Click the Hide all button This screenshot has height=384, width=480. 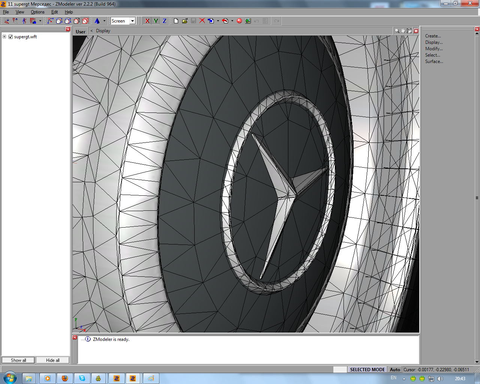(x=52, y=360)
